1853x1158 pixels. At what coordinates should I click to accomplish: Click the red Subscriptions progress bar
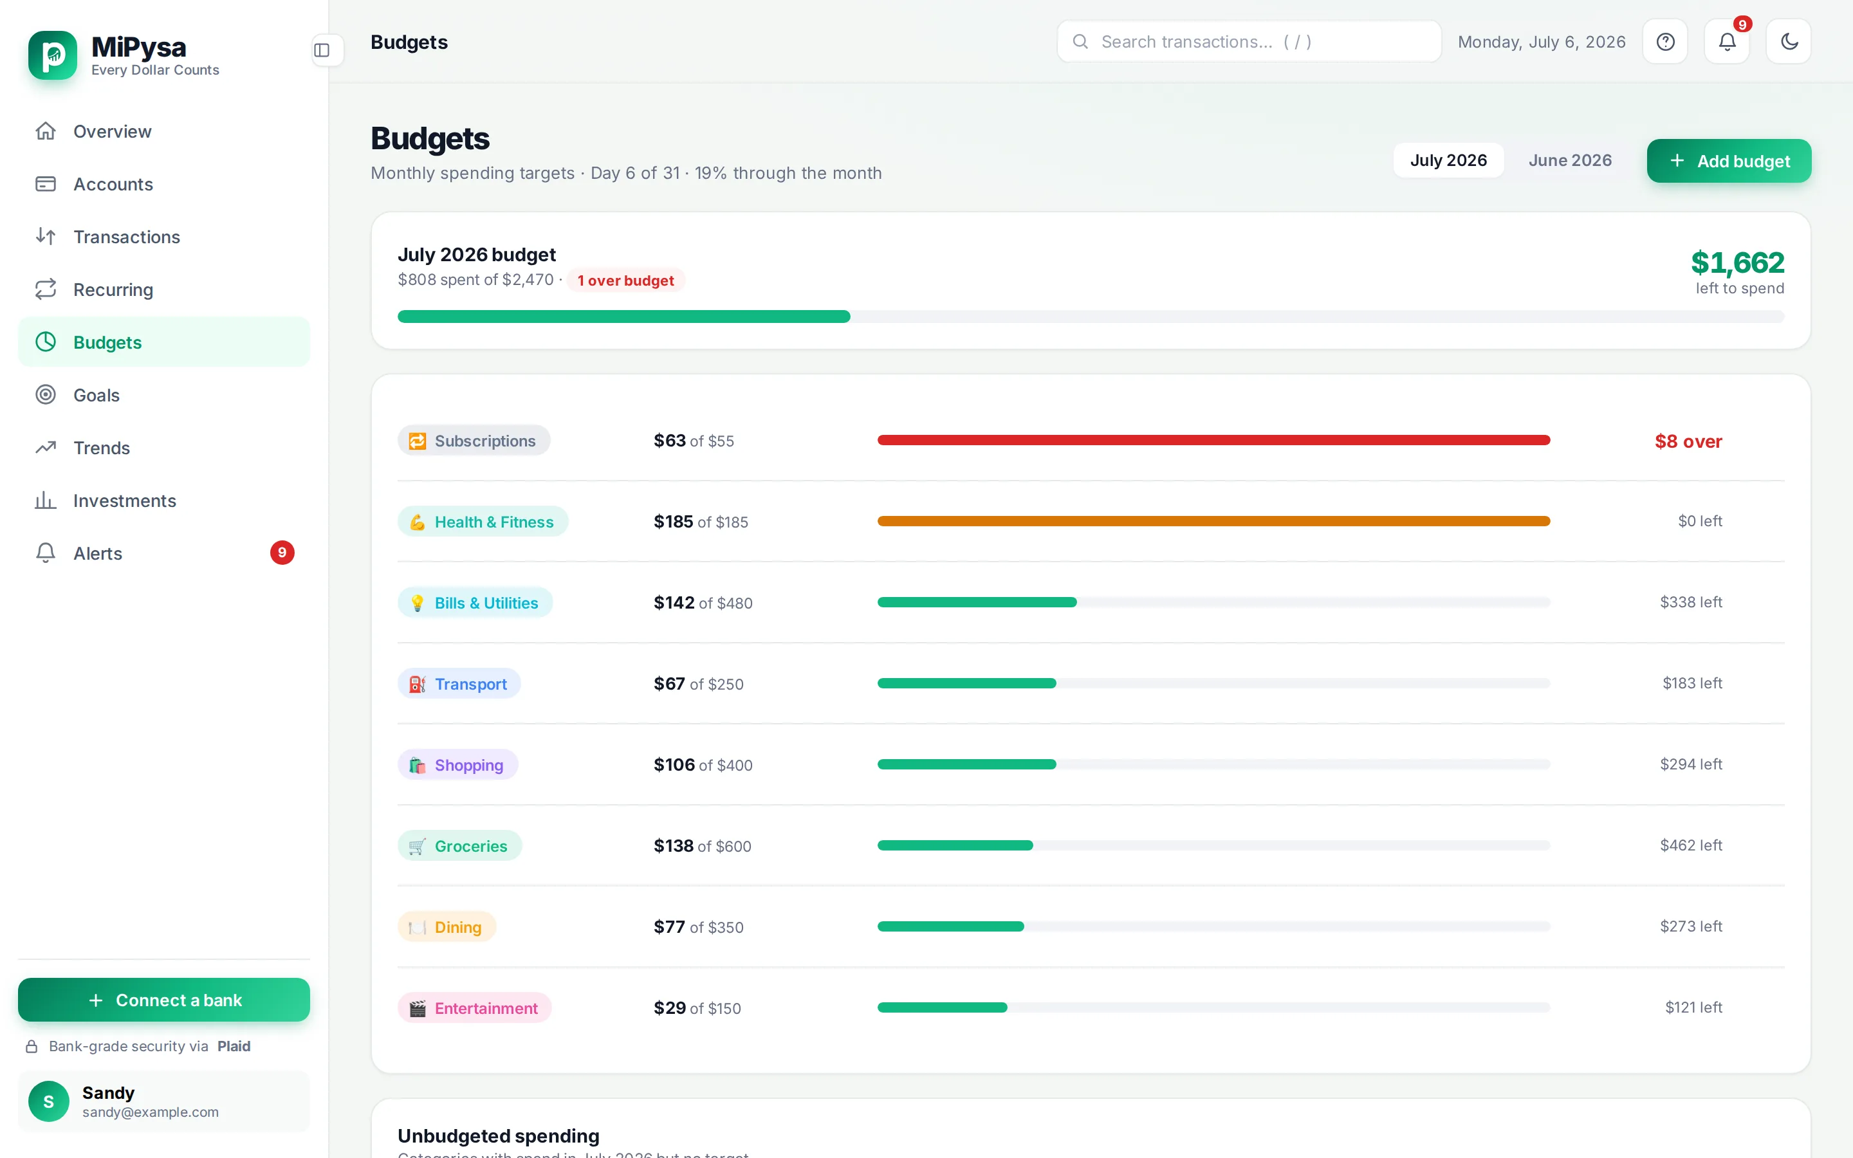tap(1213, 441)
